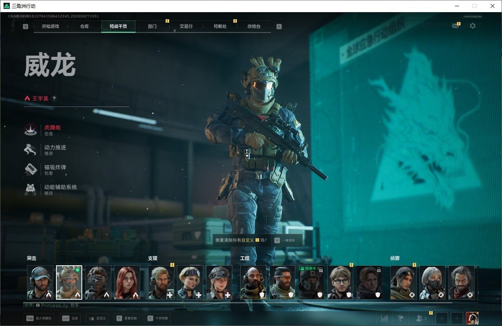The width and height of the screenshot is (502, 326).
Task: Click the 支援 class label
Action: tap(153, 259)
